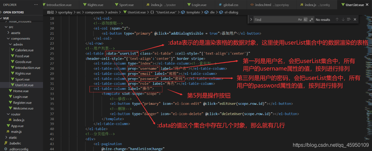Click the "UserList.vue" braces breadcrumb symbol
This screenshot has height=151, width=372.
[x=164, y=12]
